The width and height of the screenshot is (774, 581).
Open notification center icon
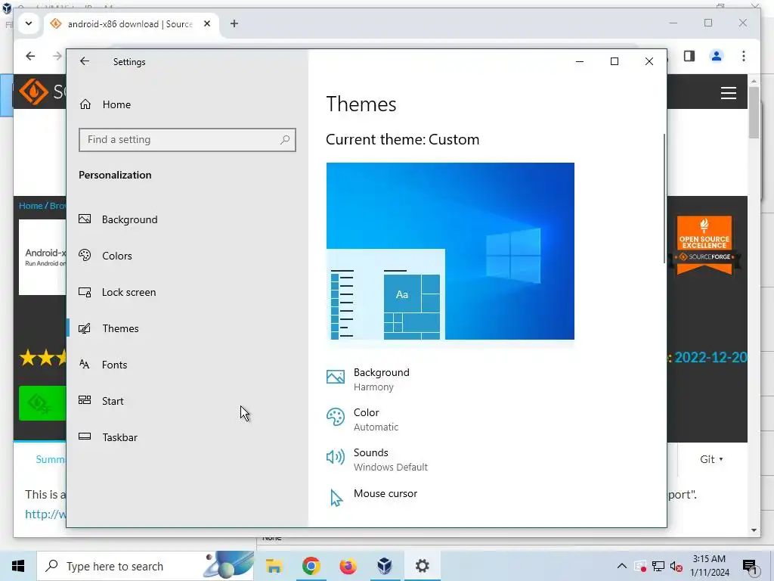[750, 567]
